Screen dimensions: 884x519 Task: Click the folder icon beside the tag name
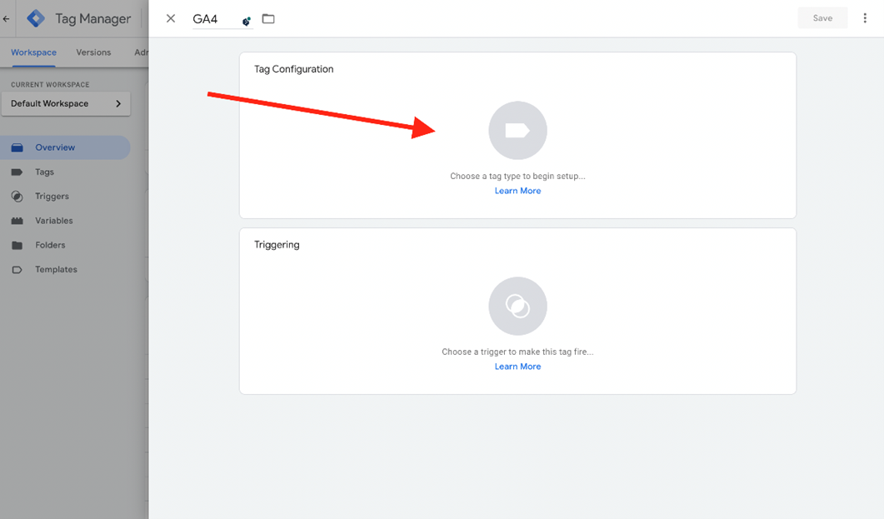pos(268,17)
